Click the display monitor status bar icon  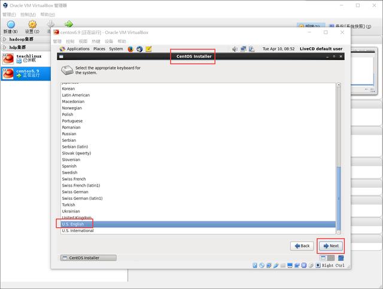tap(290, 265)
